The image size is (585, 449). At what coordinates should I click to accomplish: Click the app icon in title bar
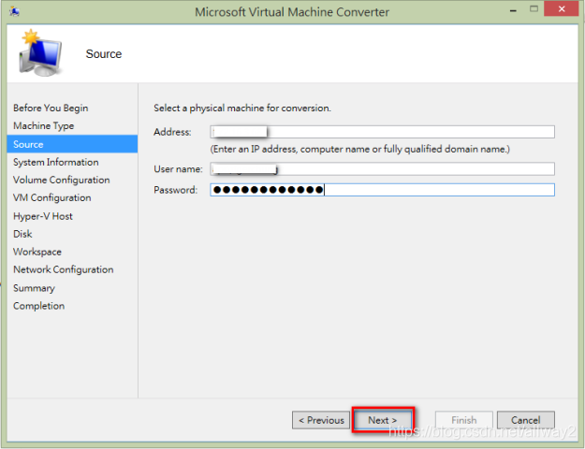coord(15,11)
